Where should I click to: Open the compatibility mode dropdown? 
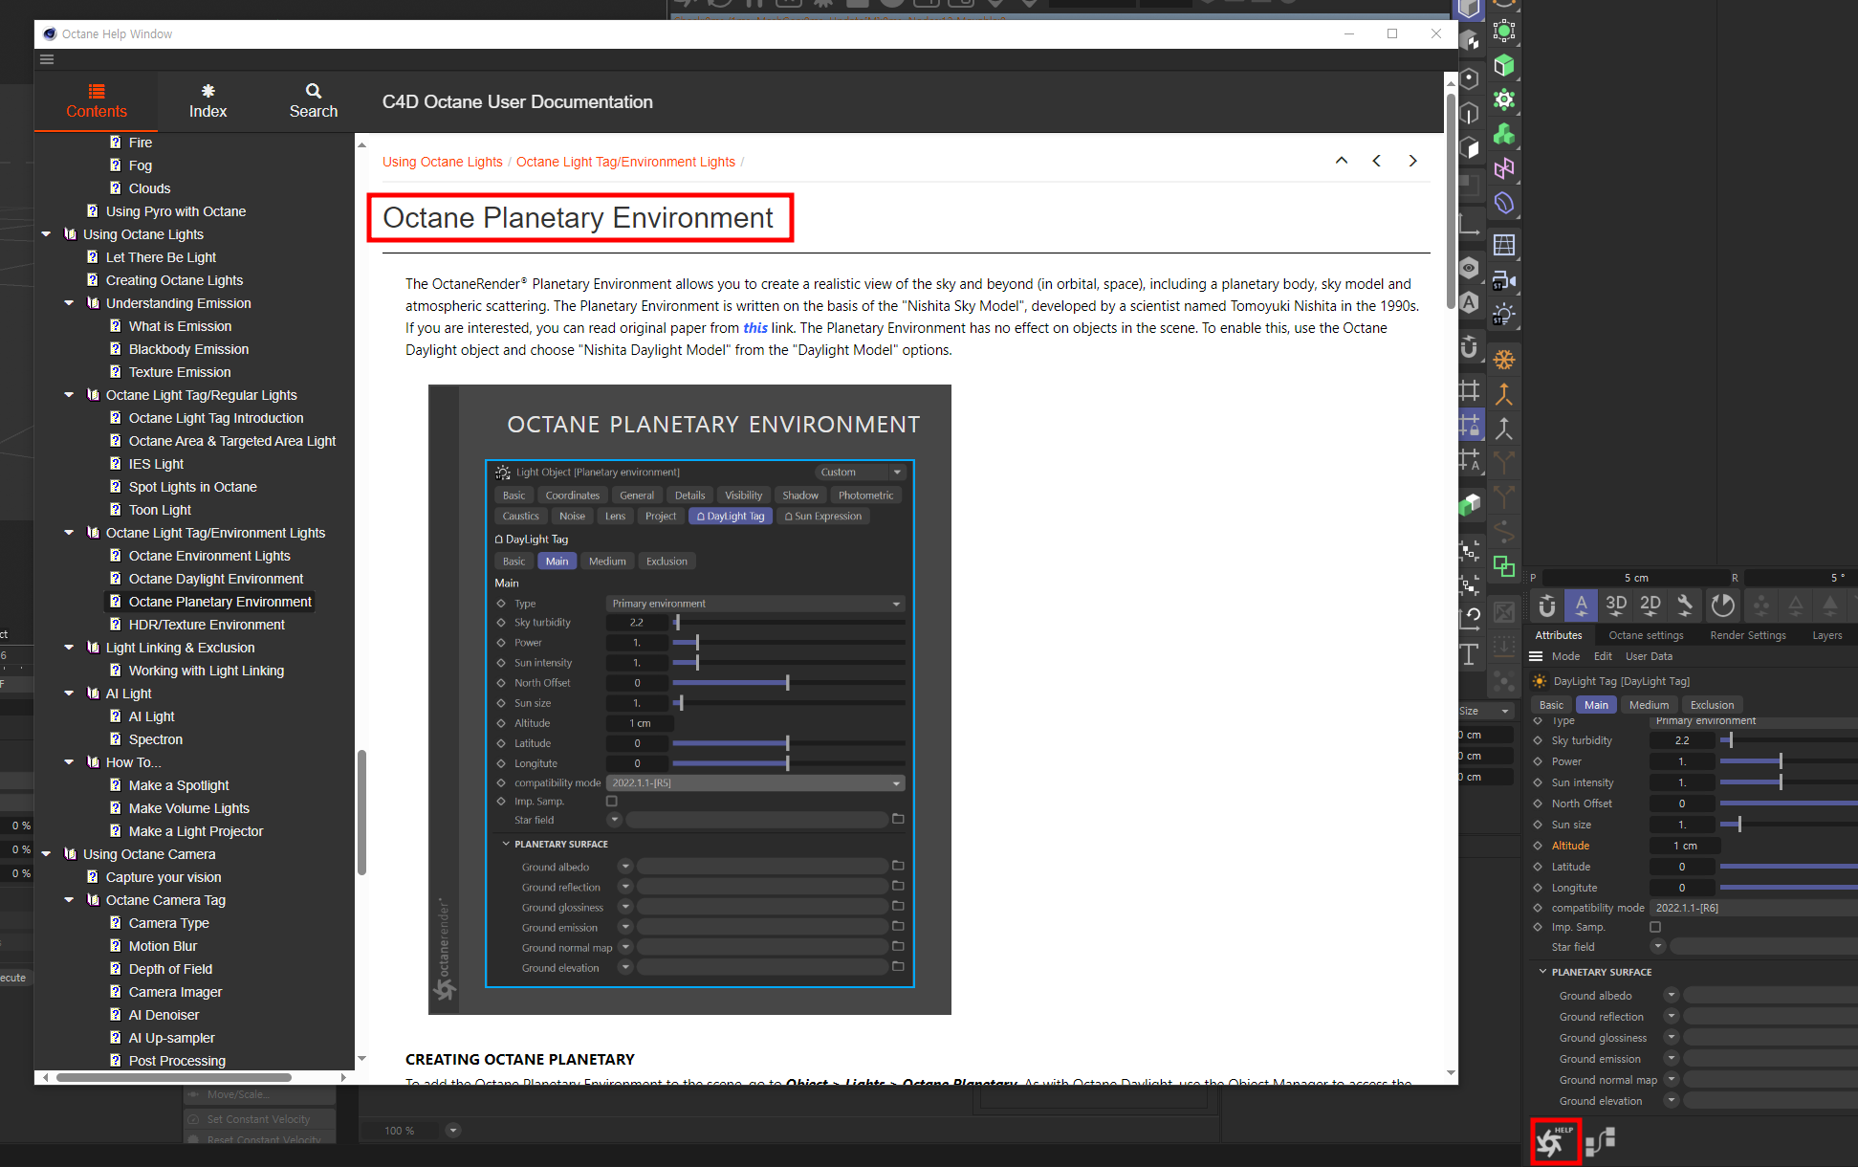tap(1754, 908)
